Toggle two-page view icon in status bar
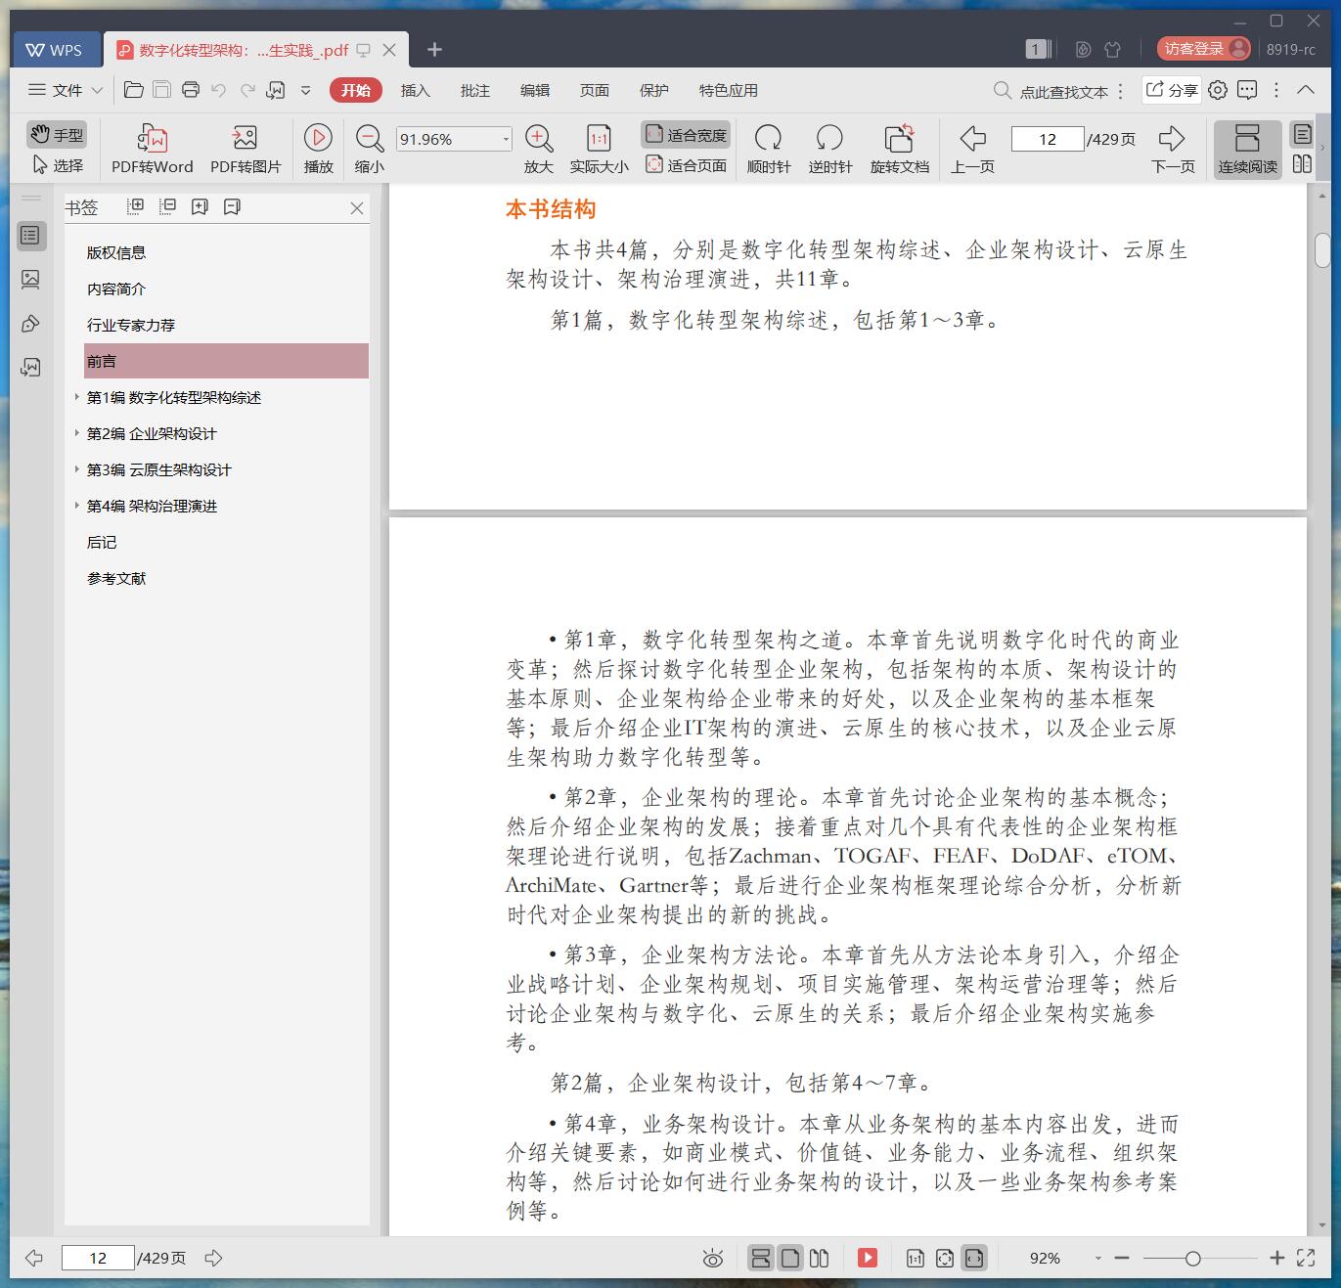 [820, 1259]
